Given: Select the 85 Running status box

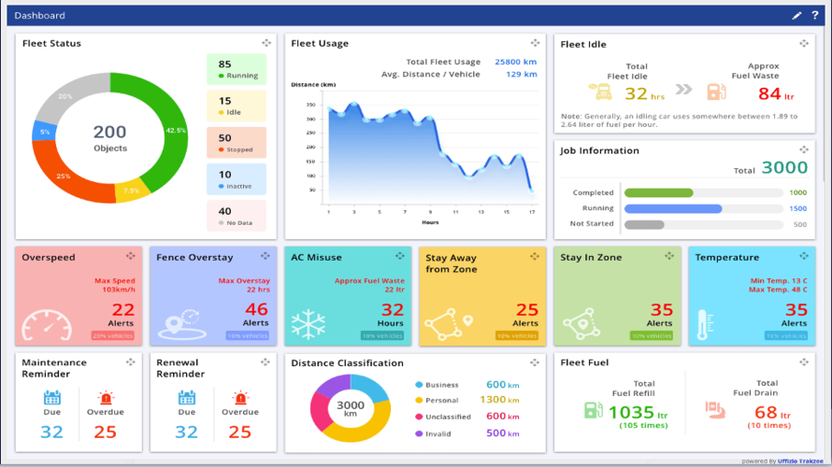Looking at the screenshot, I should pyautogui.click(x=236, y=69).
